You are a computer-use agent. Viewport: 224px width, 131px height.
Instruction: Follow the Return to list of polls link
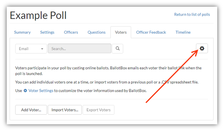tap(192, 14)
